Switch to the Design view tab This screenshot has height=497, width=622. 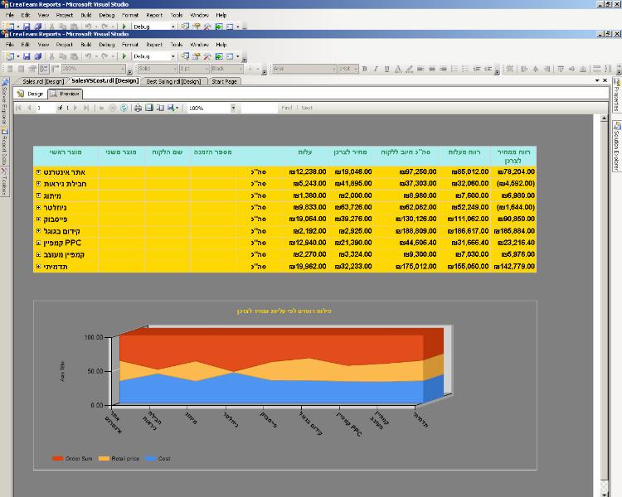click(31, 94)
